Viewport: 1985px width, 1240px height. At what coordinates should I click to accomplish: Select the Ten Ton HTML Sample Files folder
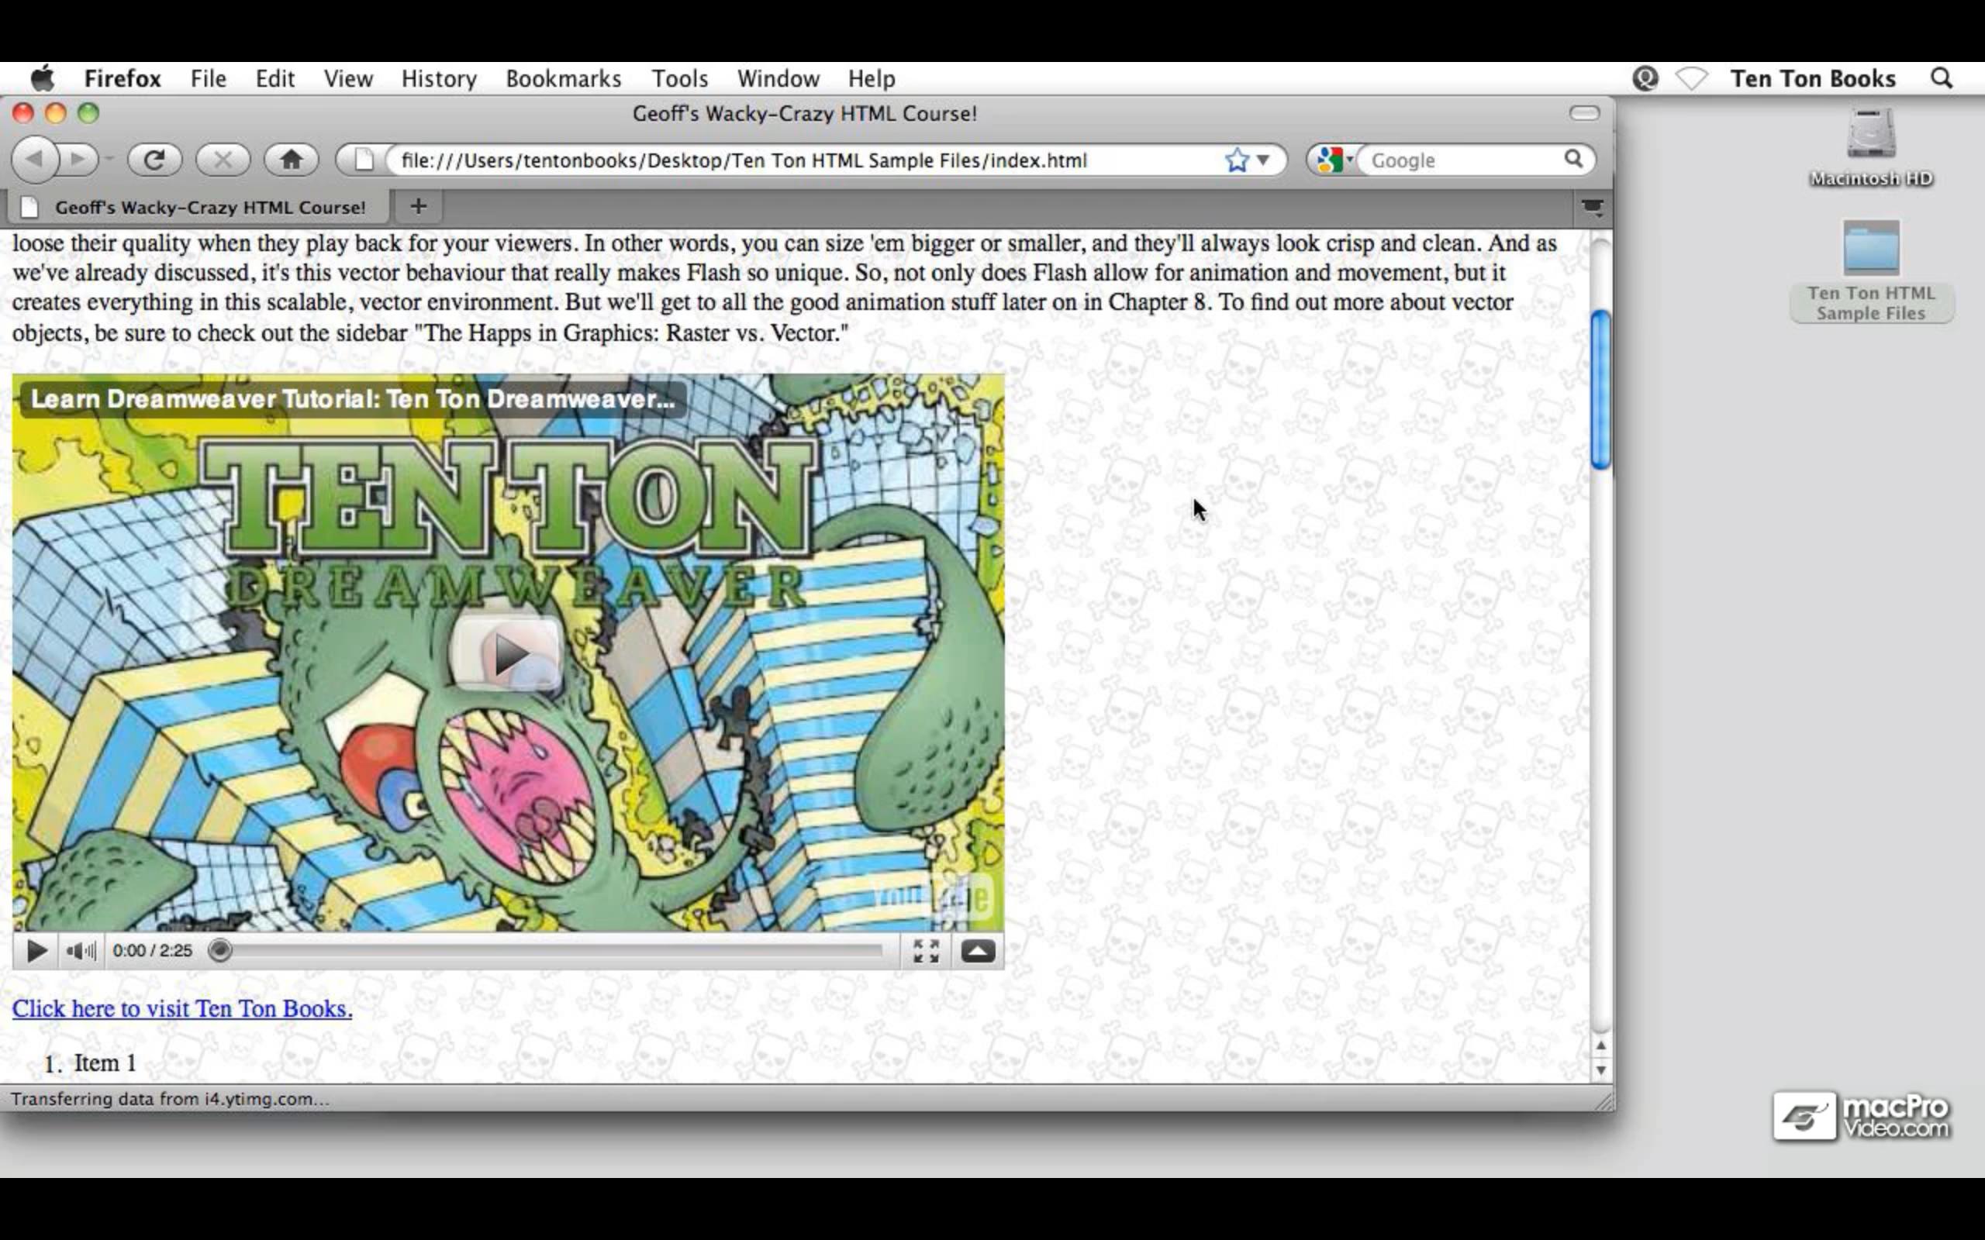point(1871,270)
